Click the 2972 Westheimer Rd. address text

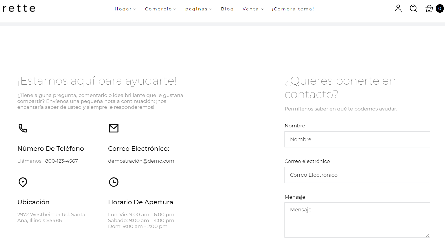pyautogui.click(x=51, y=217)
